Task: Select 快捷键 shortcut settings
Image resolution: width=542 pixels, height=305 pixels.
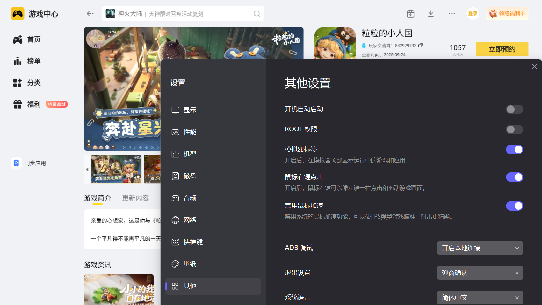Action: coord(213,242)
